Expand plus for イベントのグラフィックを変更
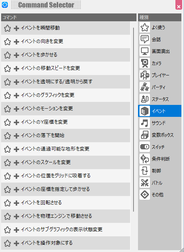Viewport: 184px width, 252px height. tap(16, 96)
